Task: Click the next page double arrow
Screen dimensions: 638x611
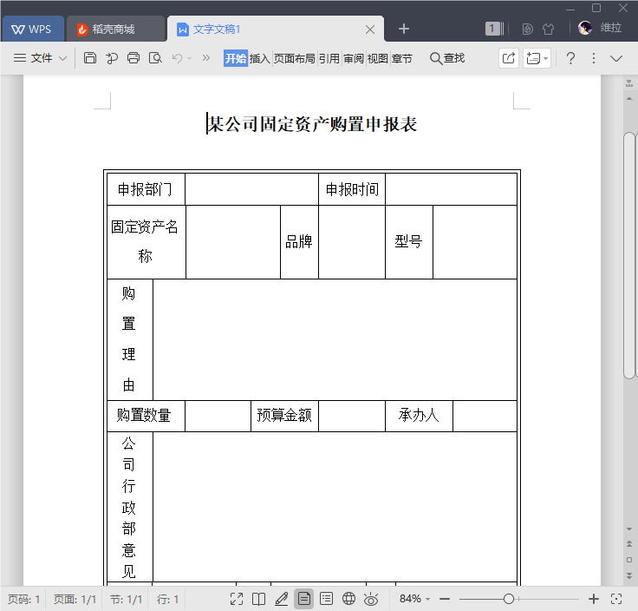Action: pyautogui.click(x=629, y=575)
